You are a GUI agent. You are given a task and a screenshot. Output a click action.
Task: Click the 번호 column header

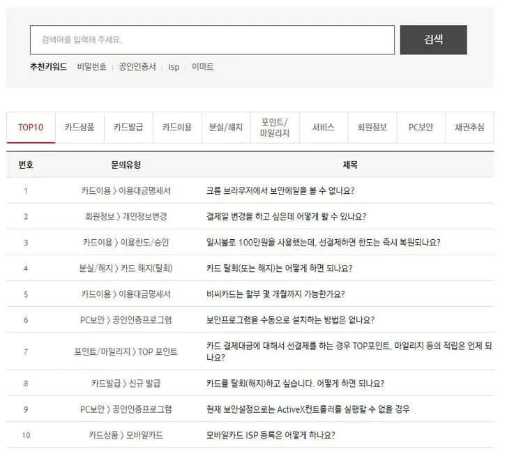click(26, 165)
